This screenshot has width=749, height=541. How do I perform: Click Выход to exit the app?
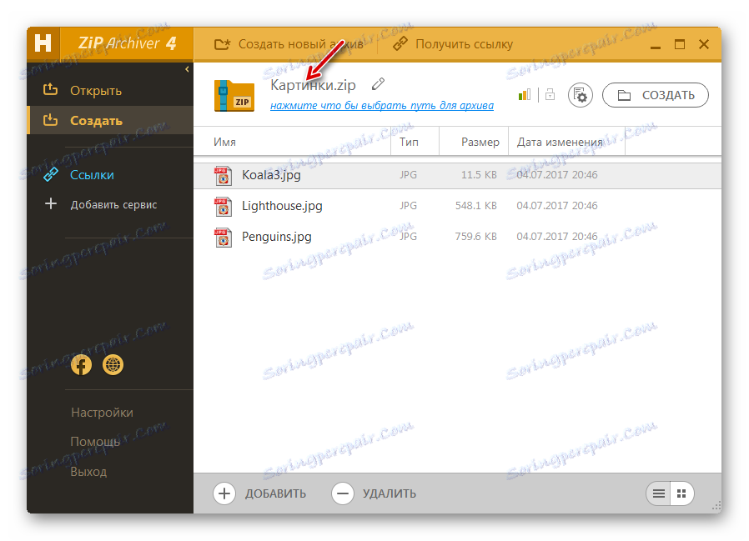pos(88,472)
